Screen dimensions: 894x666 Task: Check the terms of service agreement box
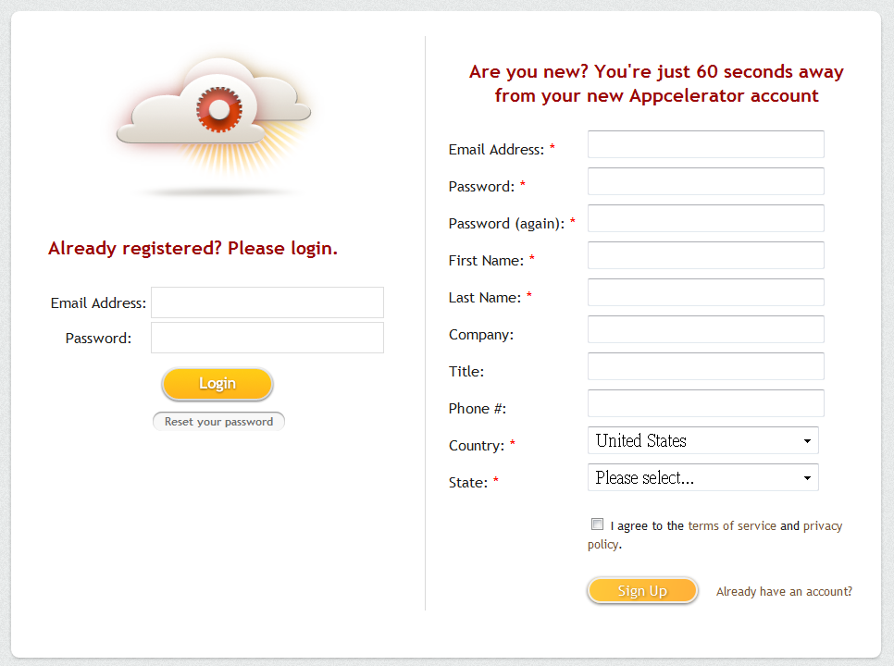[598, 524]
